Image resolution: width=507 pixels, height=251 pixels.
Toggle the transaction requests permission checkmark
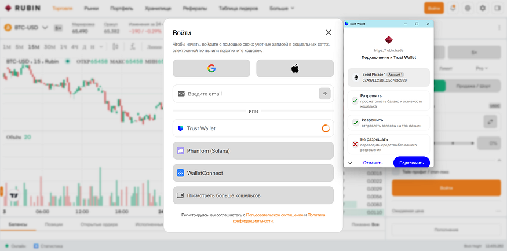pyautogui.click(x=356, y=123)
